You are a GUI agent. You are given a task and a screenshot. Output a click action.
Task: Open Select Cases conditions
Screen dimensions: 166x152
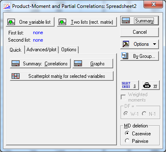(129, 85)
